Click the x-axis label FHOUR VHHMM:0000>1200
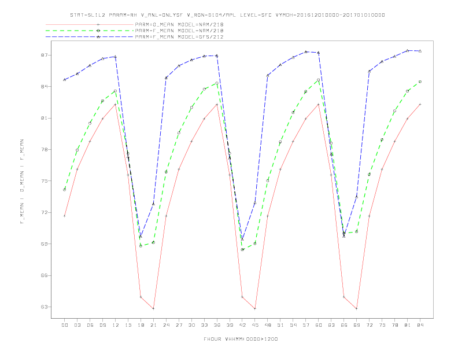This screenshot has width=458, height=354. [x=241, y=339]
